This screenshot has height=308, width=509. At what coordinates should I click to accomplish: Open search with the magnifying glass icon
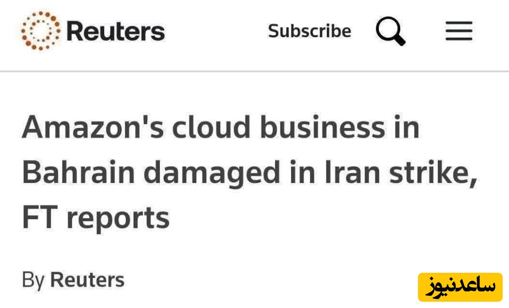[x=390, y=31]
